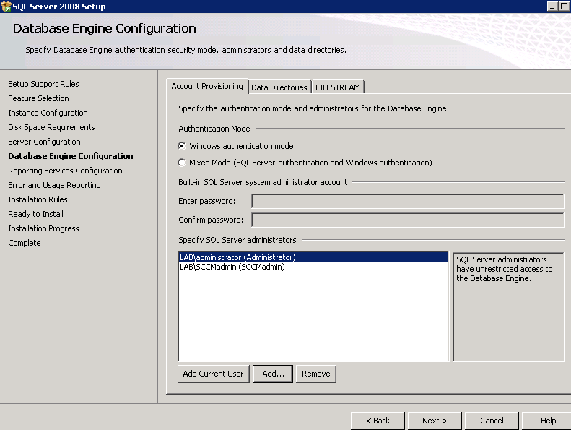The height and width of the screenshot is (430, 571).
Task: Click Database Engine Configuration step in sidebar
Action: [71, 156]
